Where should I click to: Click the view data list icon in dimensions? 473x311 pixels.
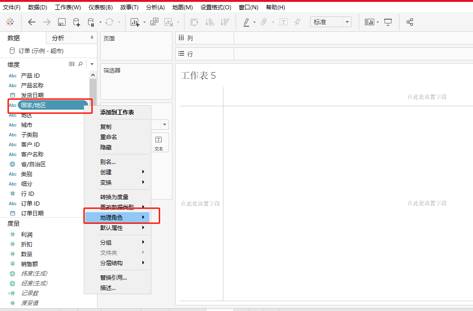click(x=72, y=64)
